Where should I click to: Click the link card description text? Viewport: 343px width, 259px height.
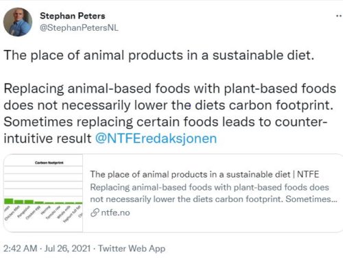[213, 193]
